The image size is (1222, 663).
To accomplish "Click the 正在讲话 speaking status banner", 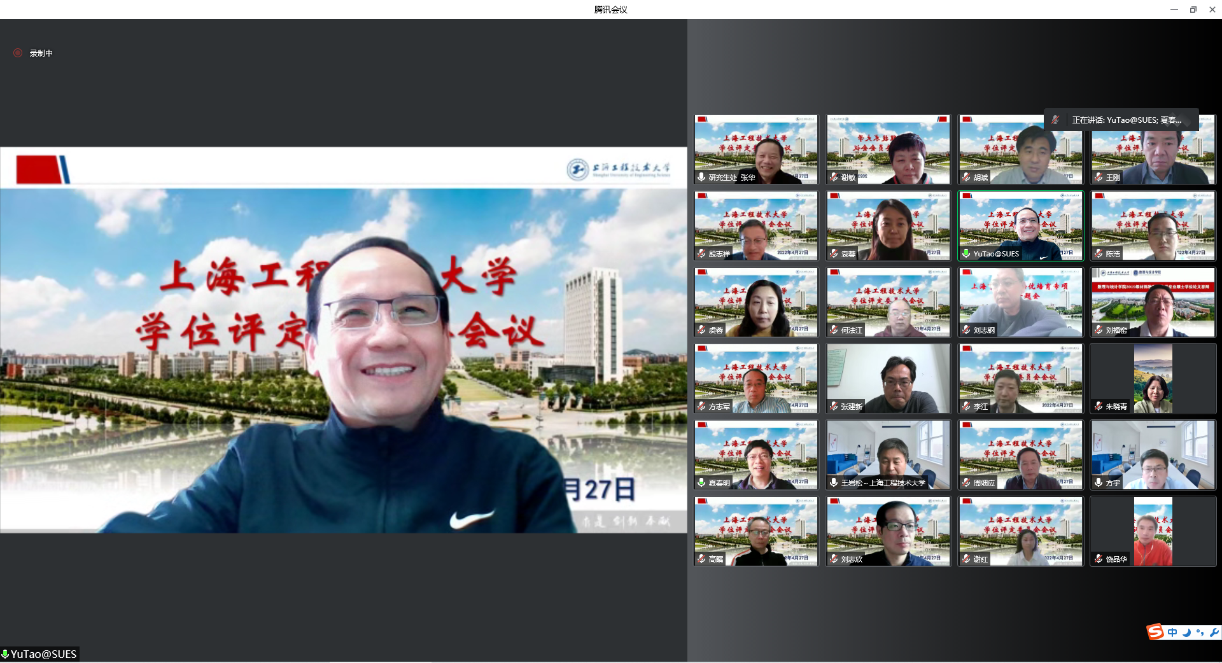I will [x=1125, y=120].
